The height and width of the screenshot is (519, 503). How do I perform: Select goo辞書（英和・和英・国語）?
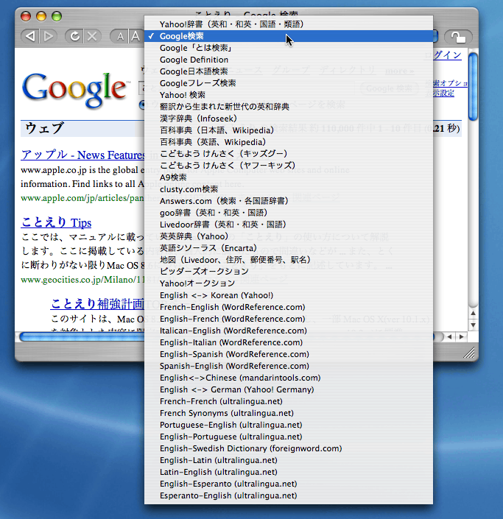pyautogui.click(x=289, y=213)
